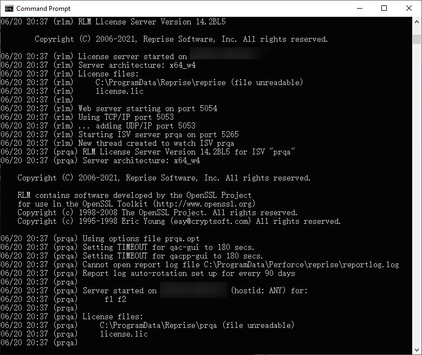The width and height of the screenshot is (422, 355).
Task: Click the scrollbar down arrow
Action: pyautogui.click(x=417, y=350)
